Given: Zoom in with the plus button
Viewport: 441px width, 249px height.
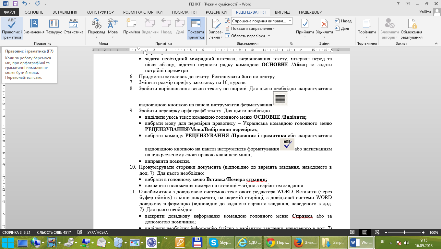Looking at the screenshot, I should coord(423,232).
